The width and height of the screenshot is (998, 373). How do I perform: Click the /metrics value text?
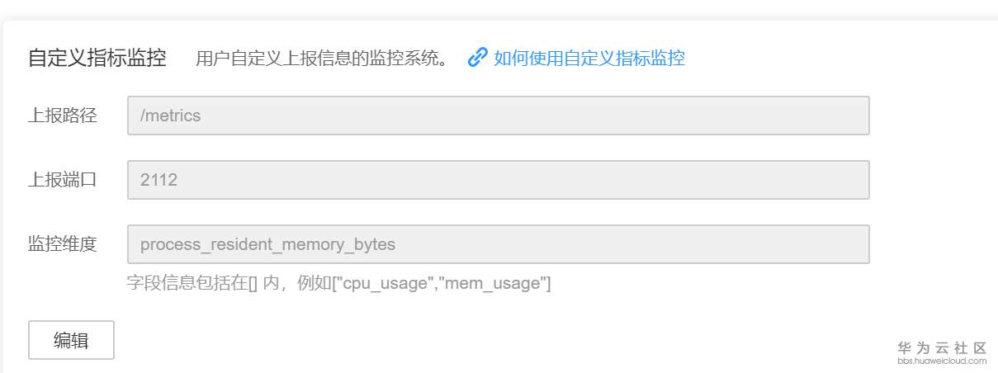171,116
